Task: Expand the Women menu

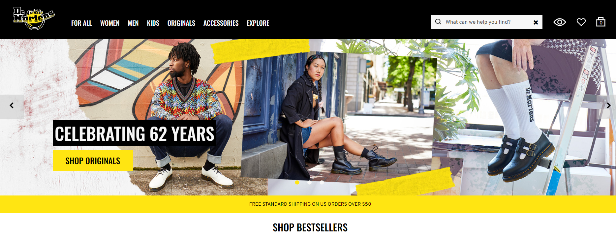Action: tap(110, 23)
